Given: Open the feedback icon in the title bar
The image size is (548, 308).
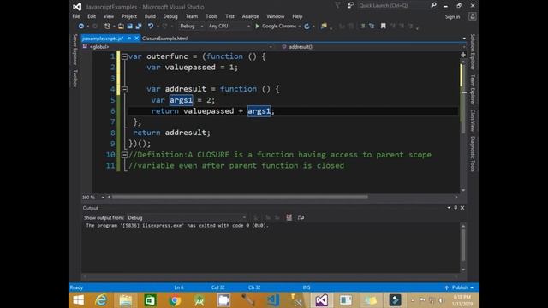Looking at the screenshot, I should coord(350,5).
